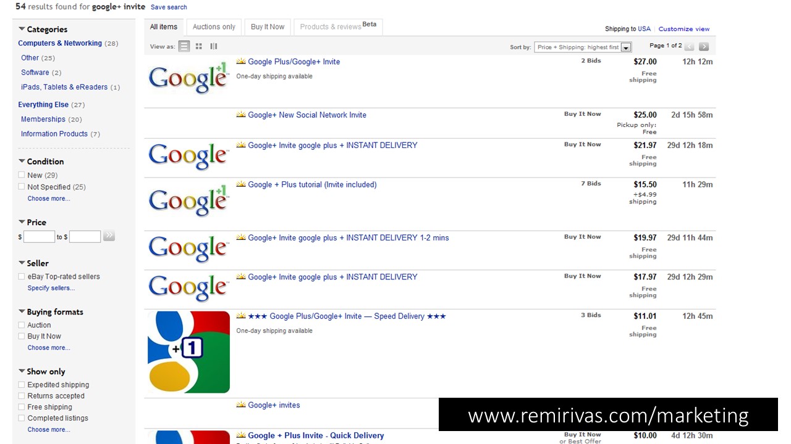Check the Auction buying format
791x444 pixels.
coord(22,325)
